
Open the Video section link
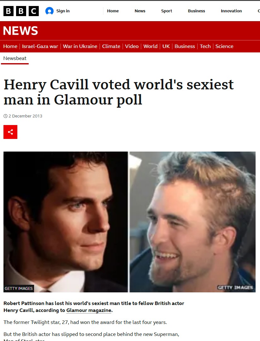coord(132,46)
